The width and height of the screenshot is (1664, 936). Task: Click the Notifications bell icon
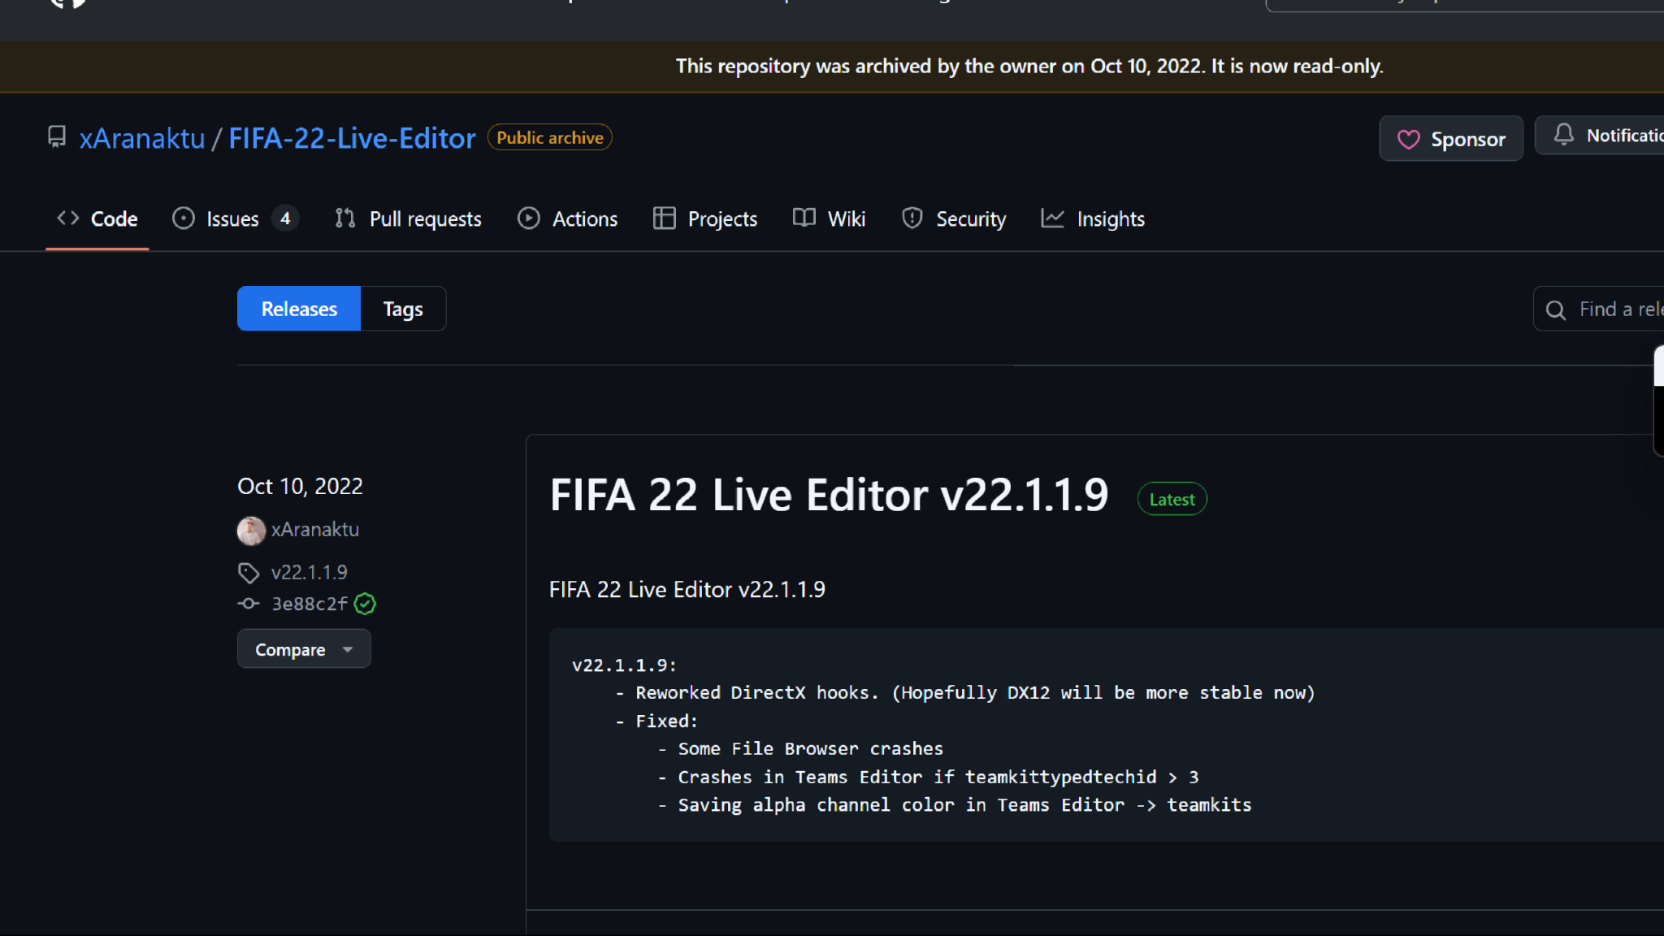point(1564,134)
